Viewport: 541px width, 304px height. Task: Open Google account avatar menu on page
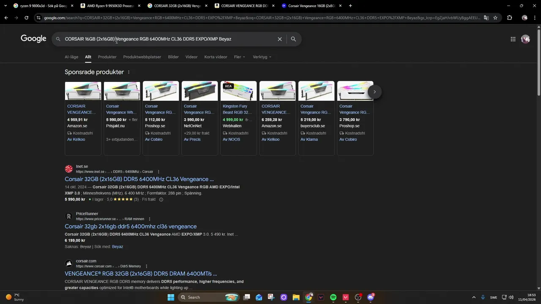click(x=525, y=39)
